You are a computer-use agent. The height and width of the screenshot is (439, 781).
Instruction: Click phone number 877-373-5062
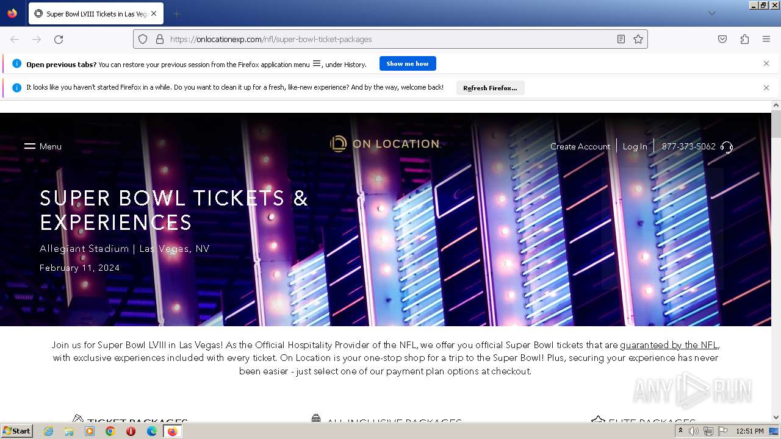point(688,146)
